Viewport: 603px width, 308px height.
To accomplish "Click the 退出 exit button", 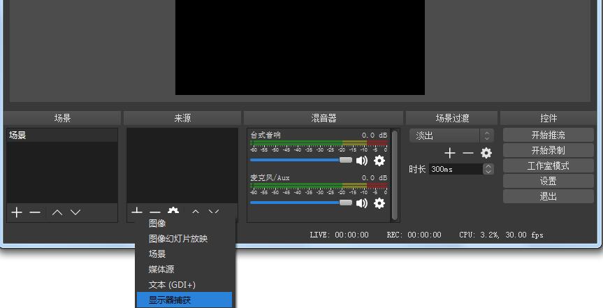I will (548, 196).
